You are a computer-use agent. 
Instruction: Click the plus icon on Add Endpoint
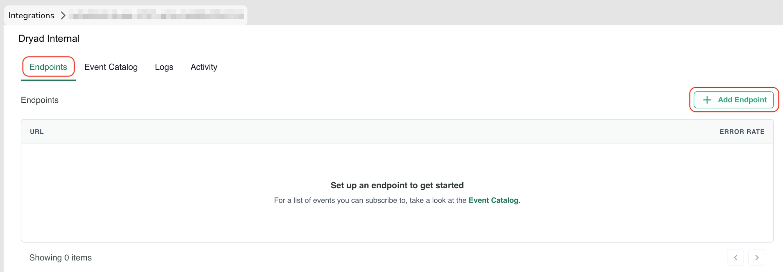(x=707, y=100)
